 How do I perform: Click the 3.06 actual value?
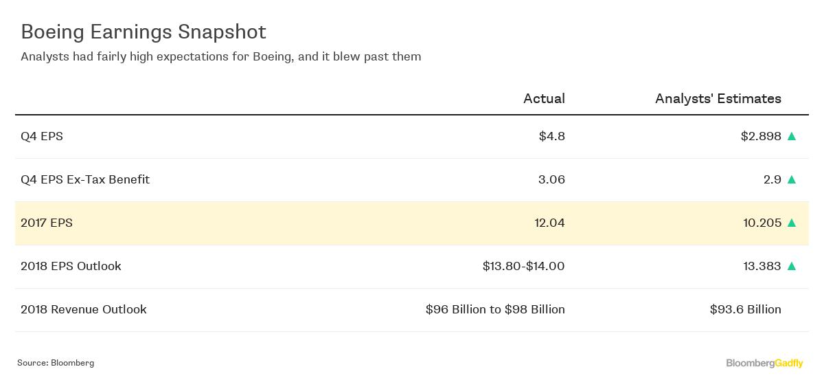[552, 179]
